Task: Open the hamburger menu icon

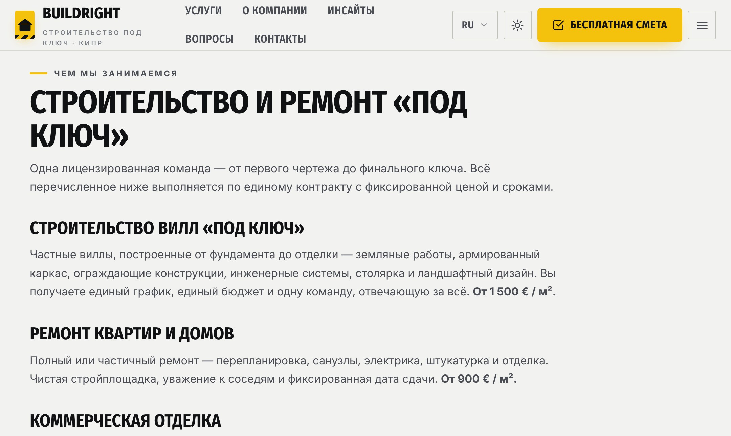Action: coord(702,25)
